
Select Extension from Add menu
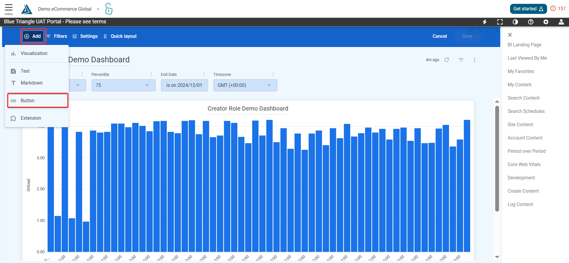tap(37, 118)
